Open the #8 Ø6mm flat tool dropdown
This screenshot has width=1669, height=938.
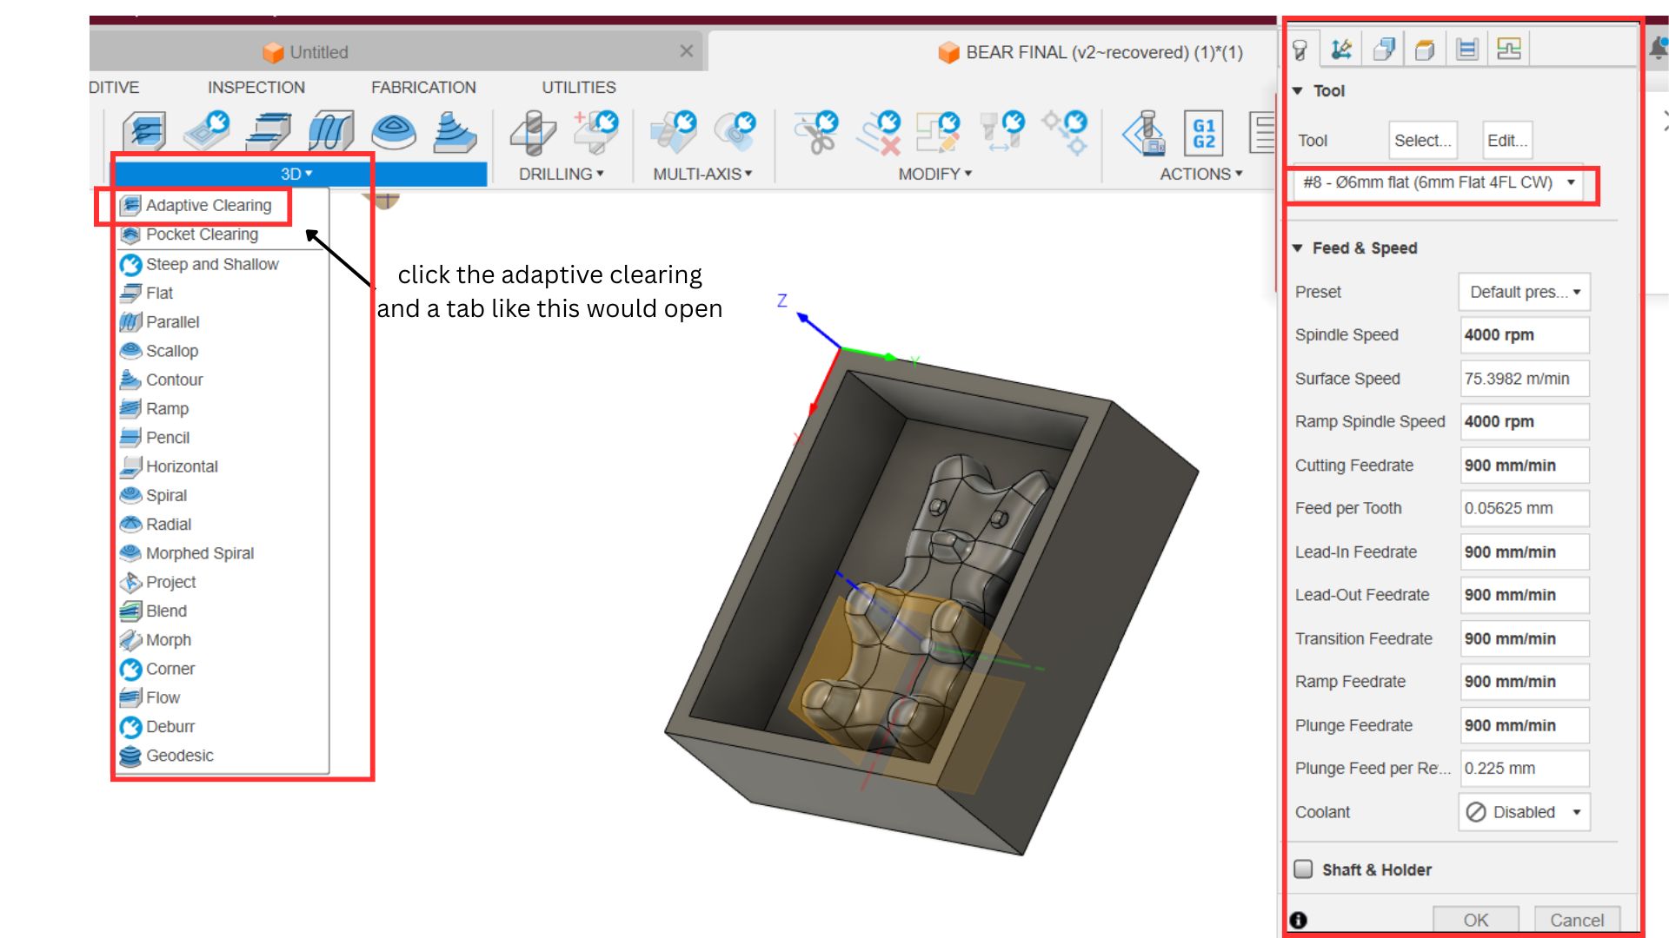(1439, 182)
